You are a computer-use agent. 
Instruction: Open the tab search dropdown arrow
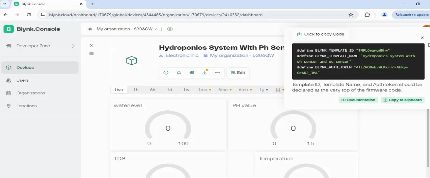point(5,4)
